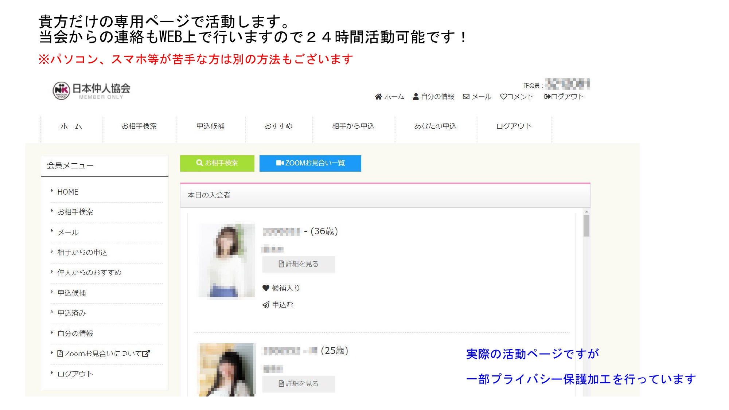Open おすすめ tab in main navigation

click(278, 126)
